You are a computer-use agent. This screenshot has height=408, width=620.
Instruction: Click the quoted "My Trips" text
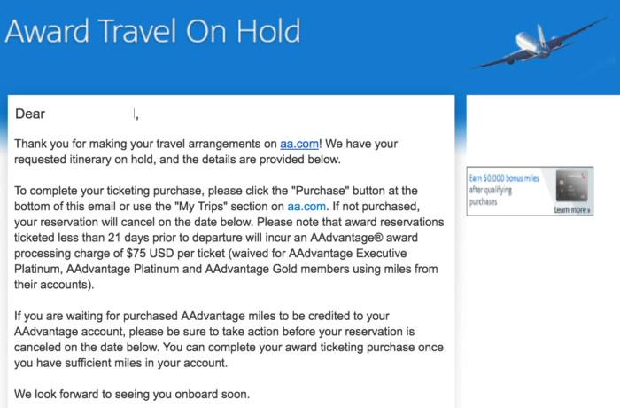click(x=200, y=207)
